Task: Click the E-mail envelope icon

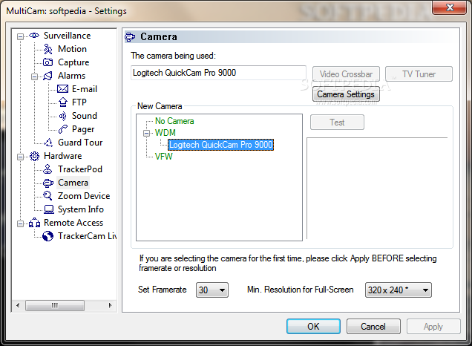Action: click(62, 89)
